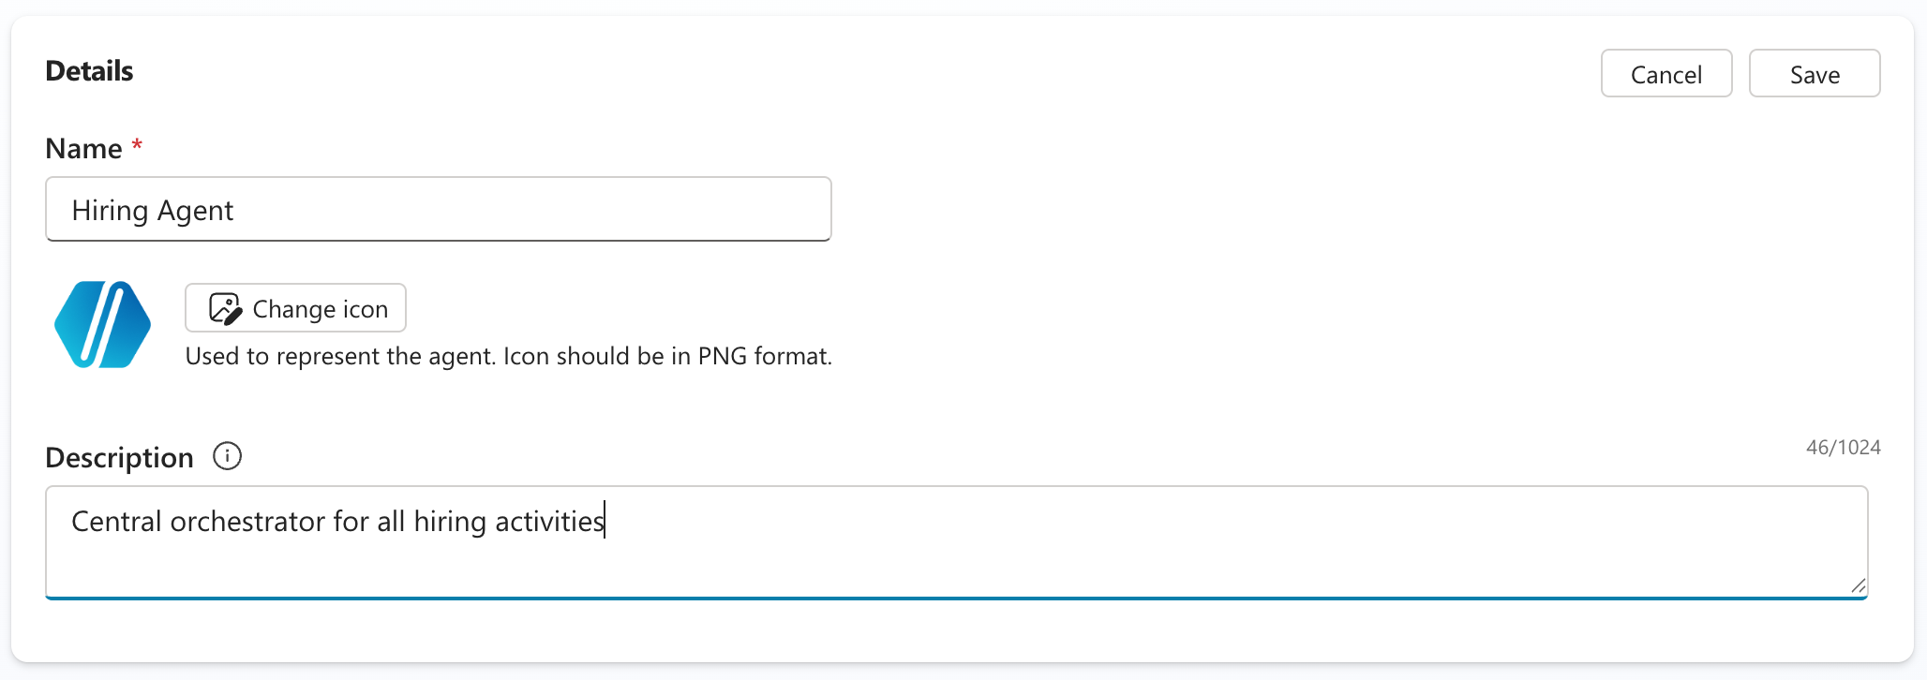
Task: Open the Description info tooltip icon
Action: [227, 456]
